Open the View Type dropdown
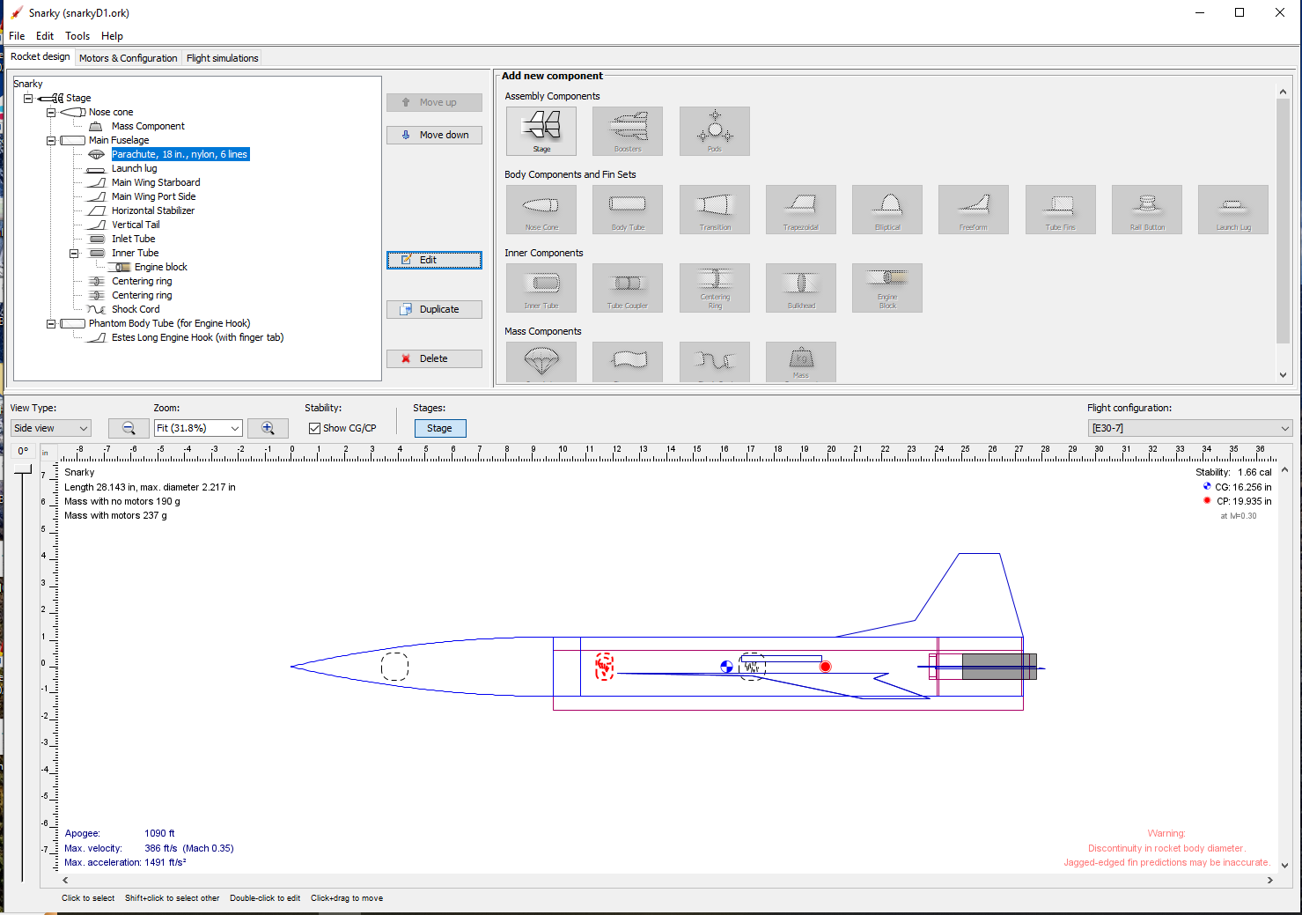The width and height of the screenshot is (1302, 915). pyautogui.click(x=50, y=427)
